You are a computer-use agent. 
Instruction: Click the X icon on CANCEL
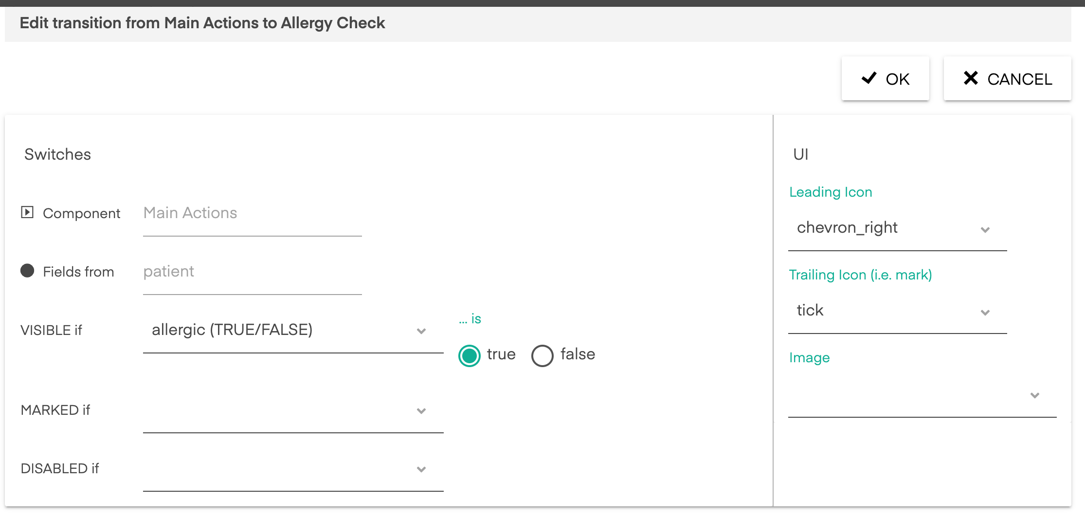click(x=971, y=78)
